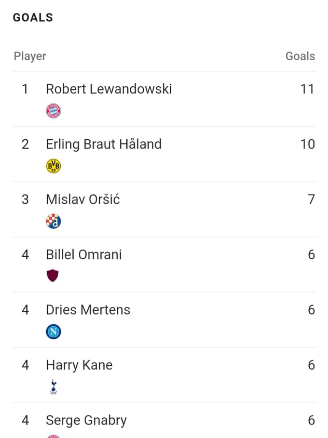328x438 pixels.
Task: Click Oršić's goal count 7
Action: 311,200
